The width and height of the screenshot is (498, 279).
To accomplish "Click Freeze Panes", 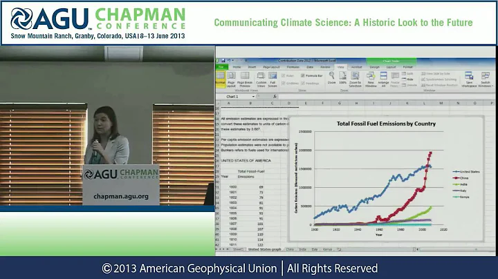I will (395, 79).
